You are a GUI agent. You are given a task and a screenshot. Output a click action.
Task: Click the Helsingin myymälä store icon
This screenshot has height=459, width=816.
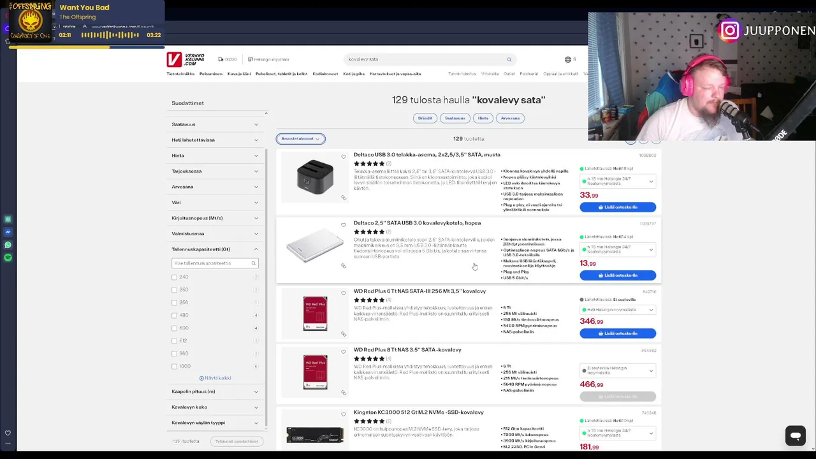[x=251, y=59]
